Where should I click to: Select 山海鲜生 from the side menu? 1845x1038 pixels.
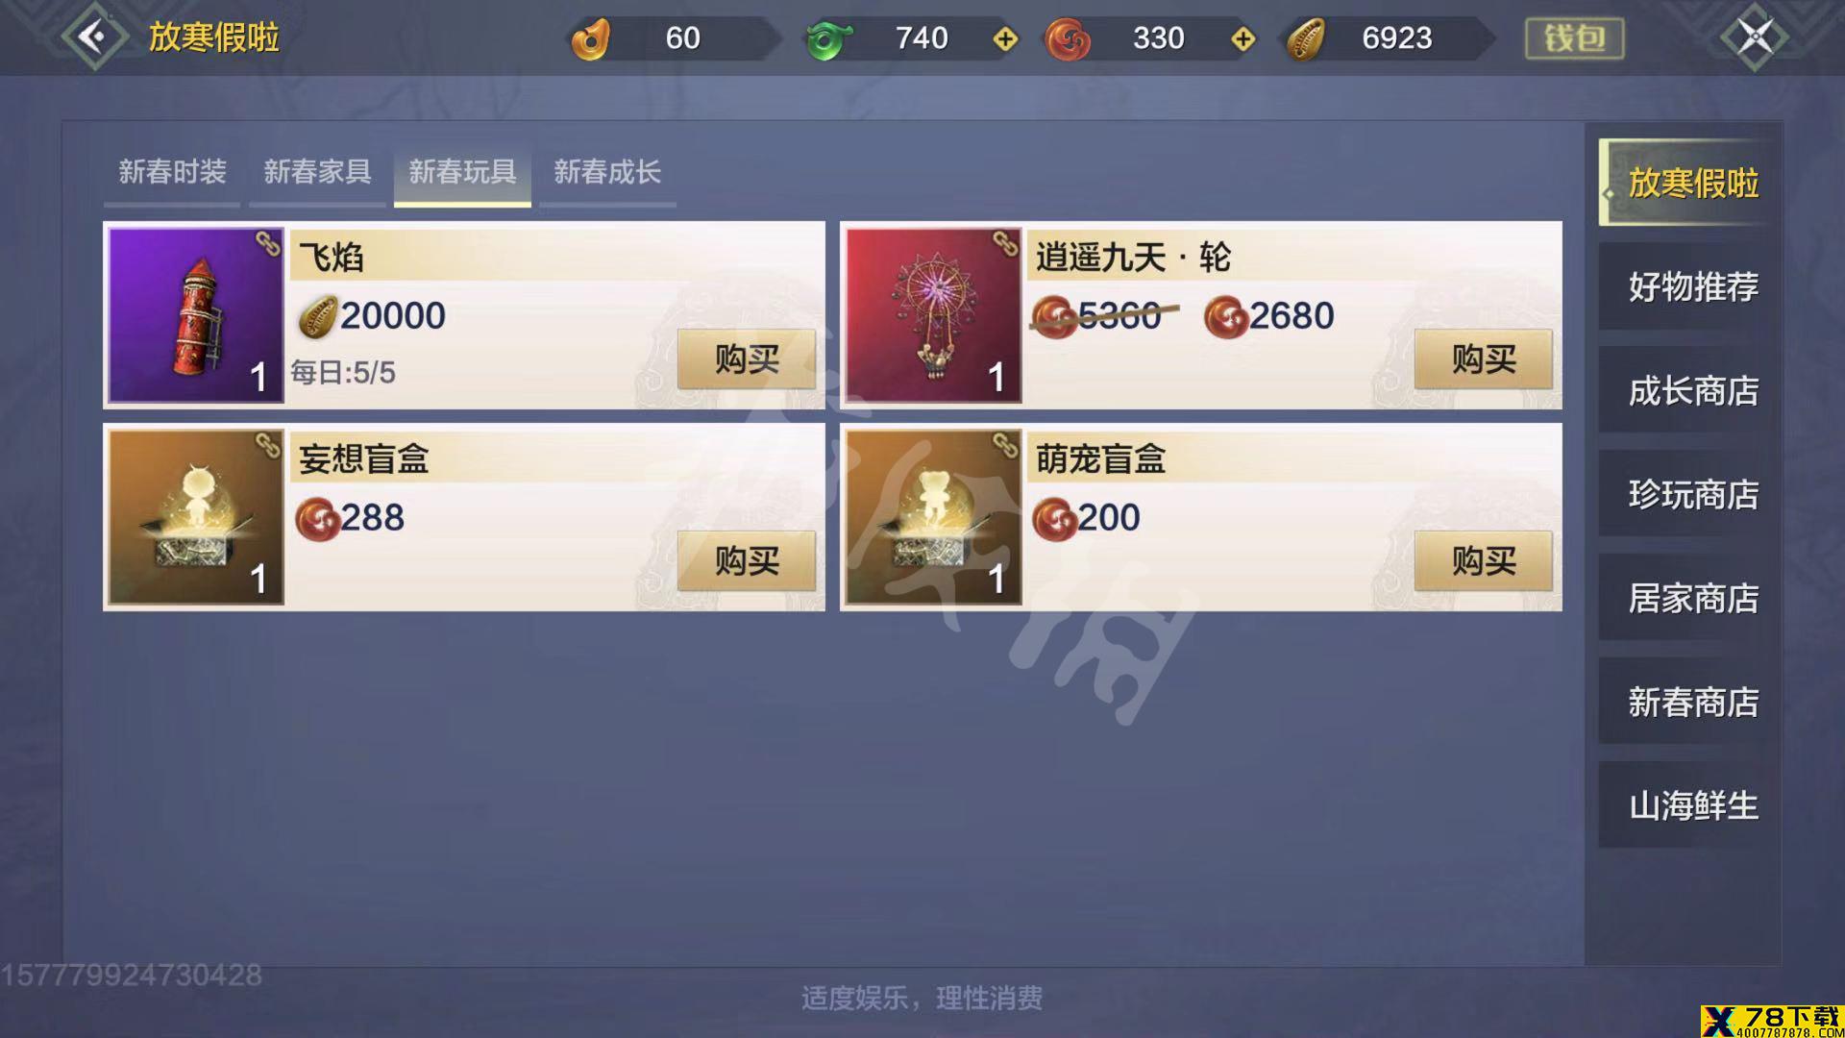[x=1692, y=805]
